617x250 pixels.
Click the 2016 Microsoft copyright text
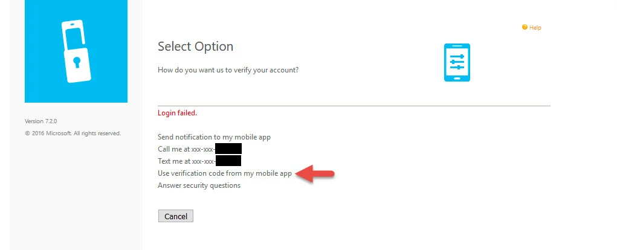[x=73, y=133]
